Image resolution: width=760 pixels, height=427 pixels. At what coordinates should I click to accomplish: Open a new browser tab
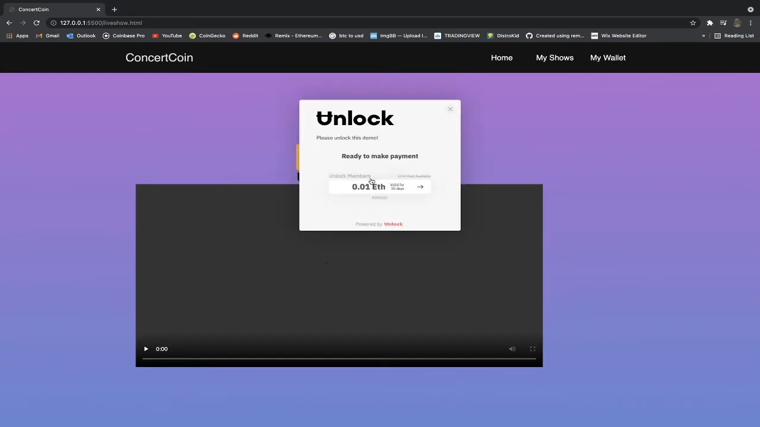pyautogui.click(x=115, y=9)
